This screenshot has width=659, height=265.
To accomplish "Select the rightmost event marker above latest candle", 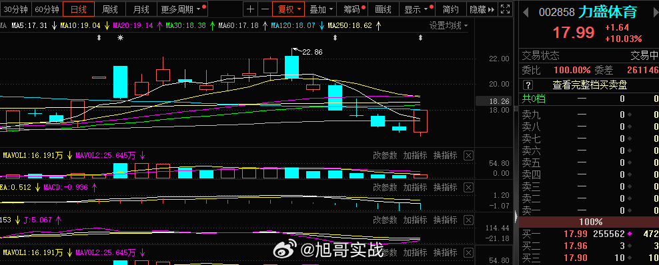I will pos(420,38).
